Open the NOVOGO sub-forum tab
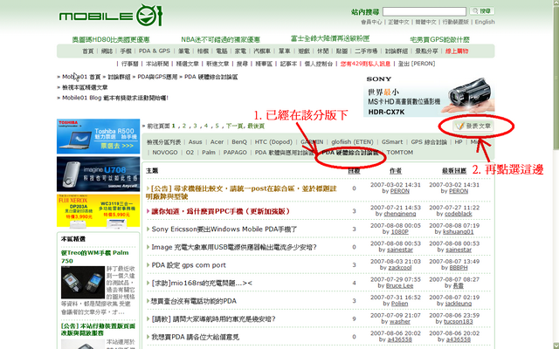 point(165,153)
